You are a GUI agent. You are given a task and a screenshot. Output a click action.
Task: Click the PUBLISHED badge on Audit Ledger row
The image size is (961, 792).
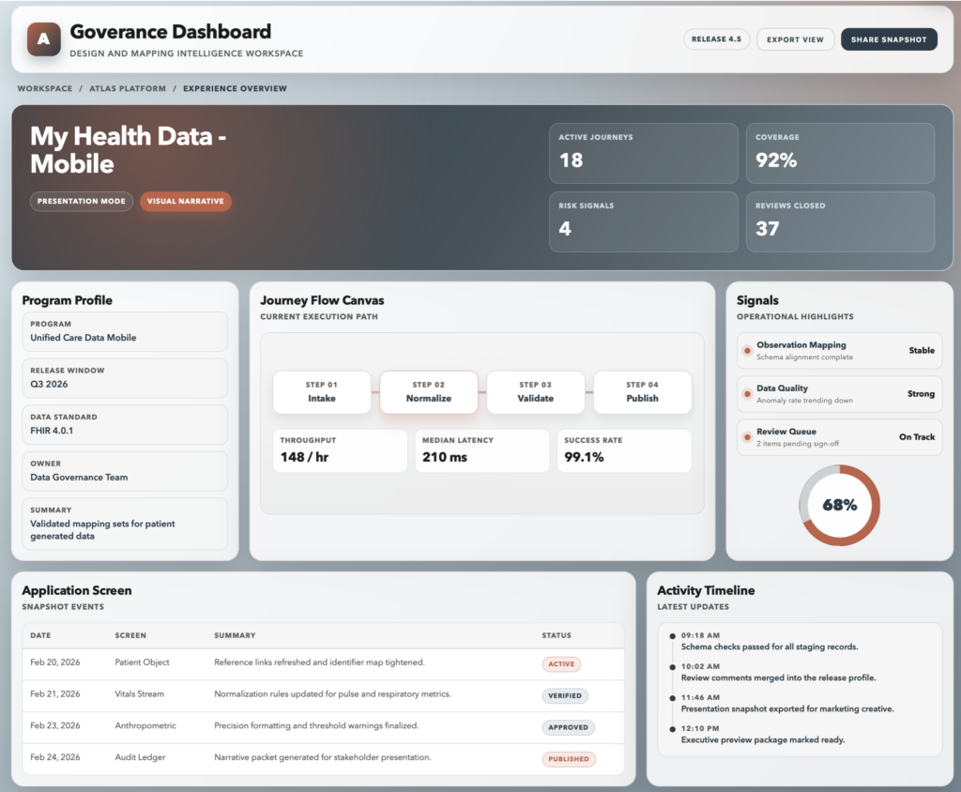(x=568, y=759)
